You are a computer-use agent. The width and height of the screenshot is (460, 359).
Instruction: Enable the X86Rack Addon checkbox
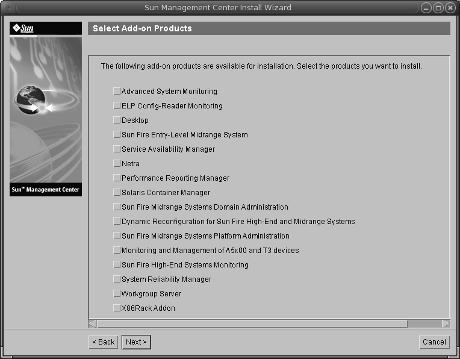[117, 308]
